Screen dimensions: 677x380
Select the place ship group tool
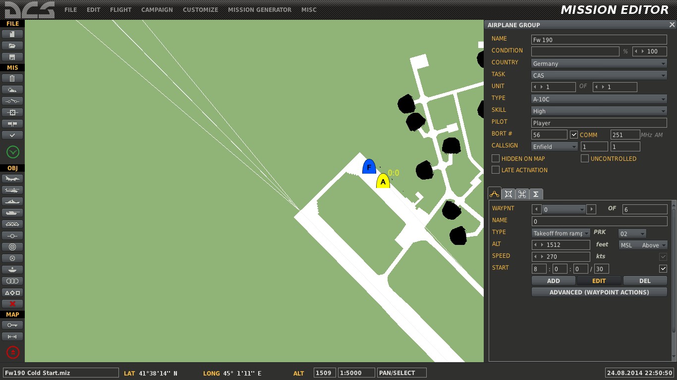(12, 201)
